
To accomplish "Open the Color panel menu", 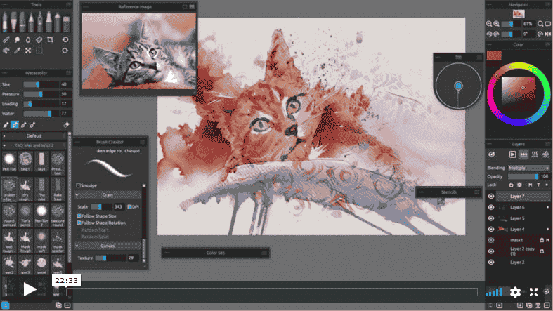I will [x=547, y=45].
